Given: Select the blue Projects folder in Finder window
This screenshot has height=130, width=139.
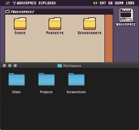Looking at the screenshot, I should tap(46, 79).
